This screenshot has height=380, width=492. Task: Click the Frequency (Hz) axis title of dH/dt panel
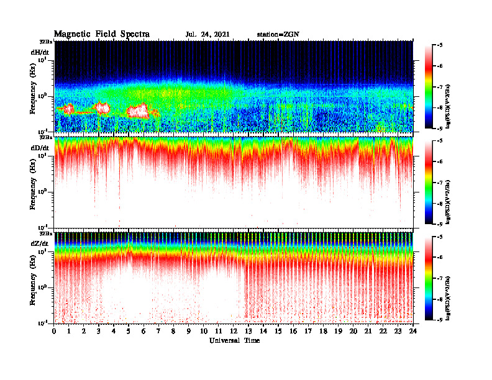(33, 89)
